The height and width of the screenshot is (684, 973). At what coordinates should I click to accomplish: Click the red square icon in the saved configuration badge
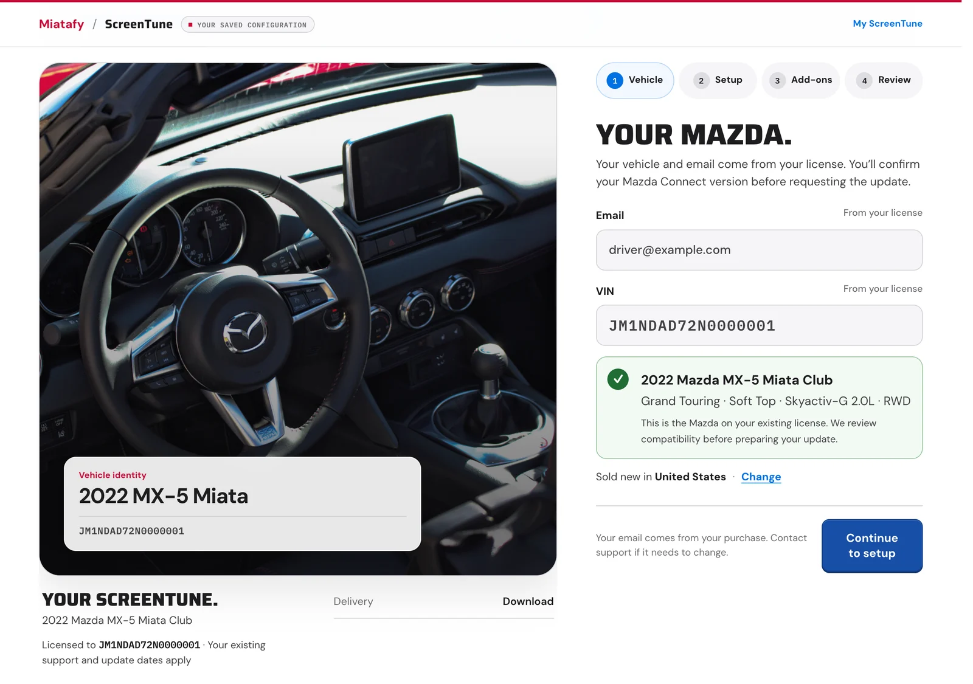tap(190, 25)
